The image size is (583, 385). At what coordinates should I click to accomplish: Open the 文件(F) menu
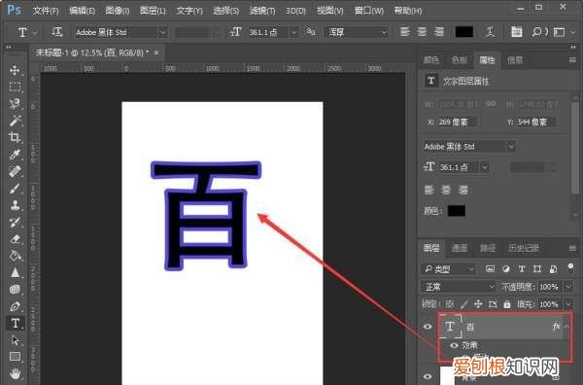[x=46, y=11]
